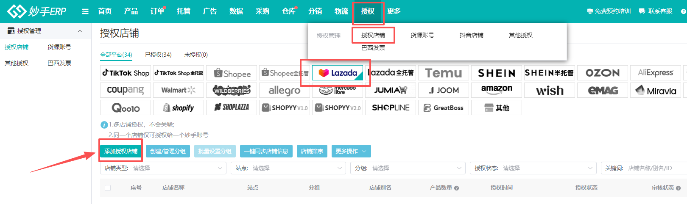687x204 pixels.
Task: Click the 添加授权店铺 button
Action: coord(121,151)
